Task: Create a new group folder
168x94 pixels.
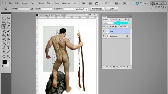Action: tap(121, 67)
